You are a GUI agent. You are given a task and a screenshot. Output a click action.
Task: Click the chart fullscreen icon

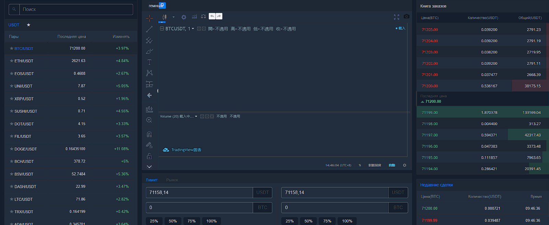(397, 17)
